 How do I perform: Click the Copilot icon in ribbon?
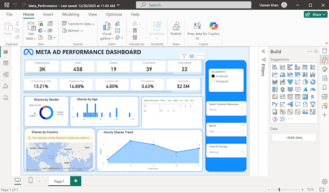213,26
